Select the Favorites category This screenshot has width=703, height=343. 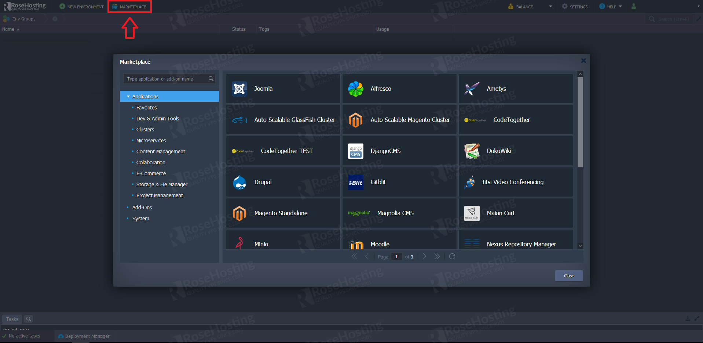coord(146,108)
